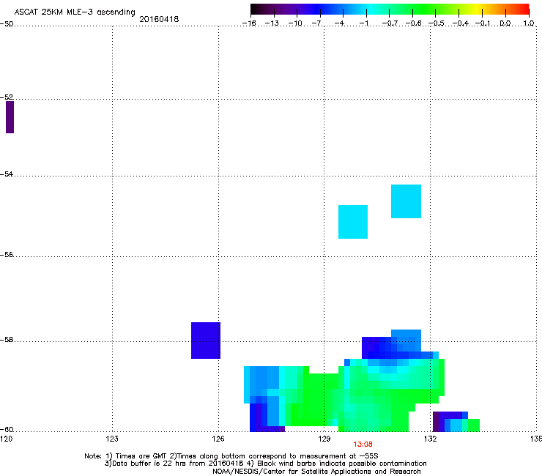
Task: Click the -16 tick label on the color bar
Action: [x=249, y=23]
